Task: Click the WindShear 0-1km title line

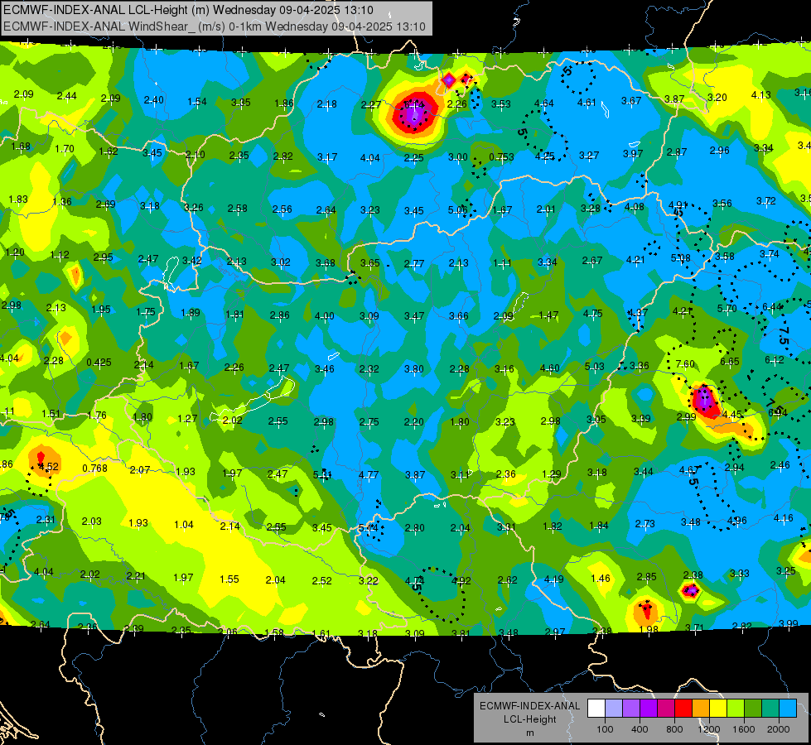Action: 214,26
